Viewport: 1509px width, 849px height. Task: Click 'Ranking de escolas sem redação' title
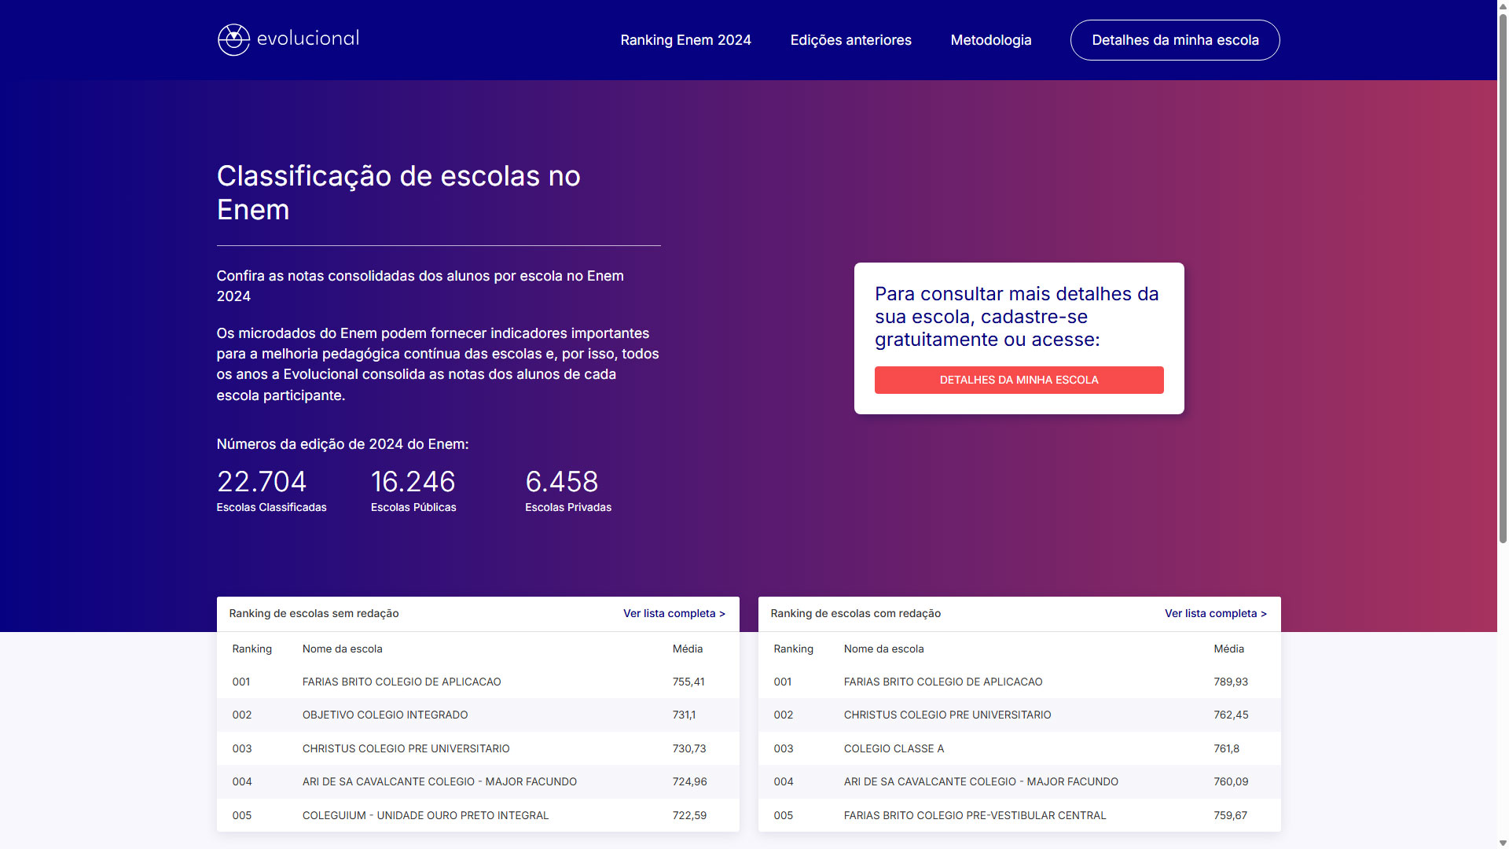coord(314,613)
